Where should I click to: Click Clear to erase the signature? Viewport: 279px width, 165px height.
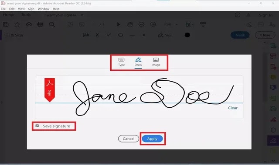233,108
